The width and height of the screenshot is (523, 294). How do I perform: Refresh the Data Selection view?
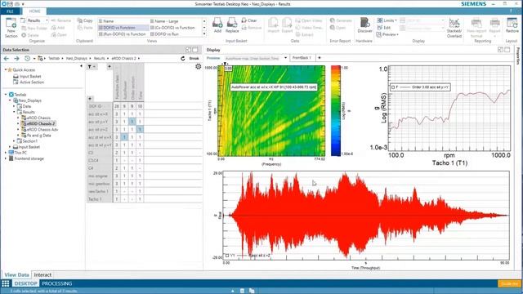tap(183, 58)
